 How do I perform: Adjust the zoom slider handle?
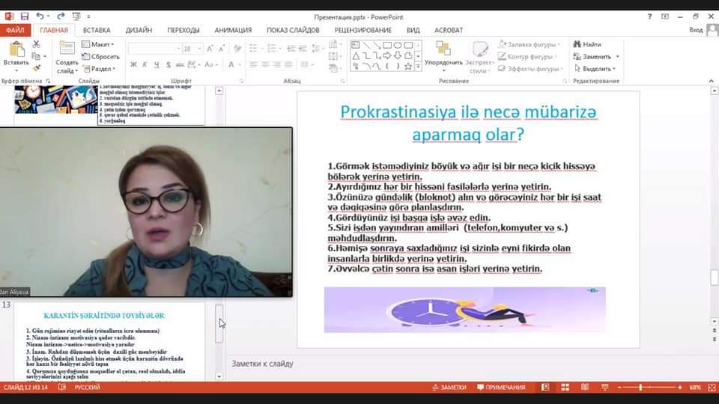640,388
